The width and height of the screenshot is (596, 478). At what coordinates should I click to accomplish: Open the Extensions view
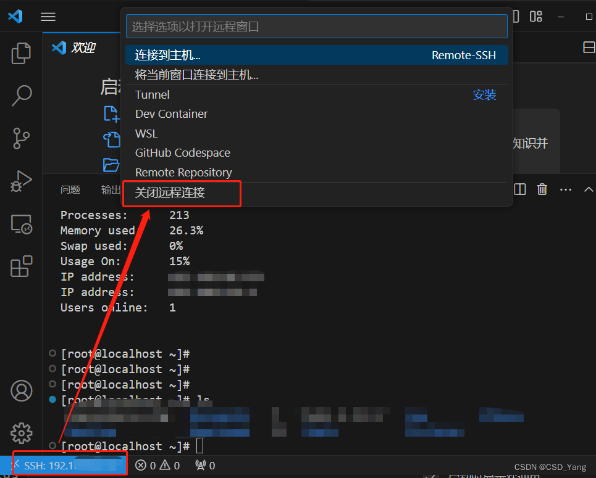click(x=21, y=266)
